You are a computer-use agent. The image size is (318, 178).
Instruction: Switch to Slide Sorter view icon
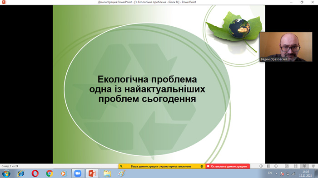click(296, 166)
